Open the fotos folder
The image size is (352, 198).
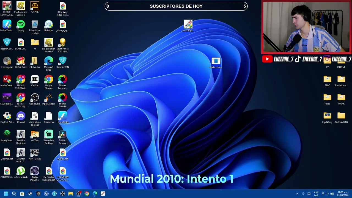pyautogui.click(x=327, y=100)
